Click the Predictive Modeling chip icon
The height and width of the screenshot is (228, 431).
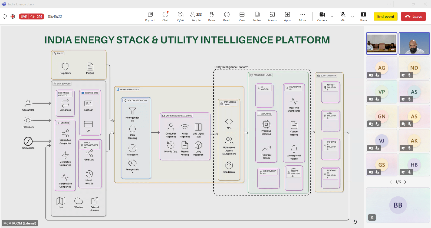pos(266,124)
